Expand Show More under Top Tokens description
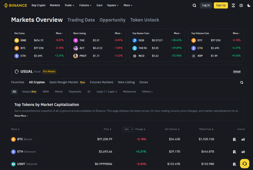The image size is (253, 170). (21, 116)
